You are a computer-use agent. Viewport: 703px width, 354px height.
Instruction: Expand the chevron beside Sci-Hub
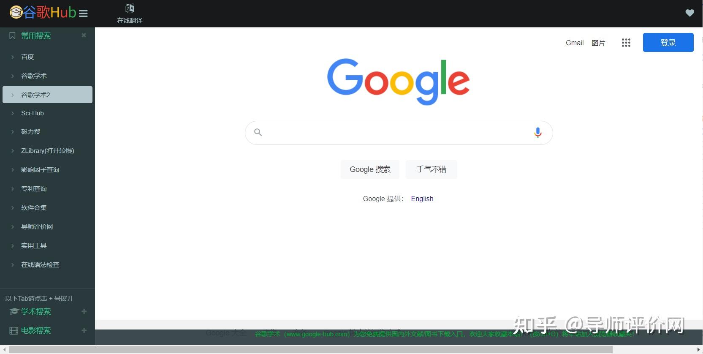(12, 113)
